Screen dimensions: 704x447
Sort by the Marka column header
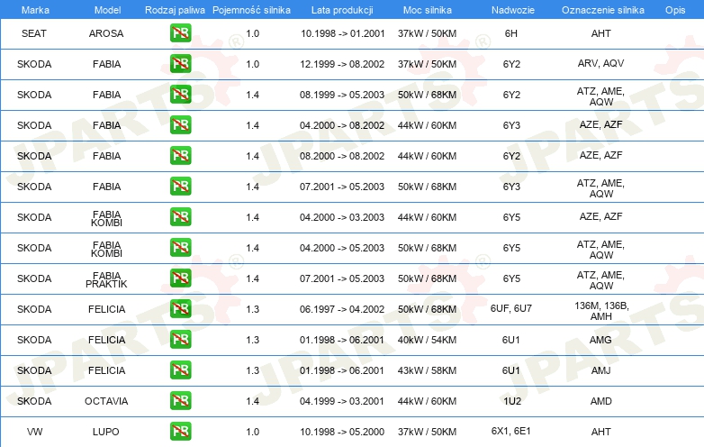coord(34,9)
